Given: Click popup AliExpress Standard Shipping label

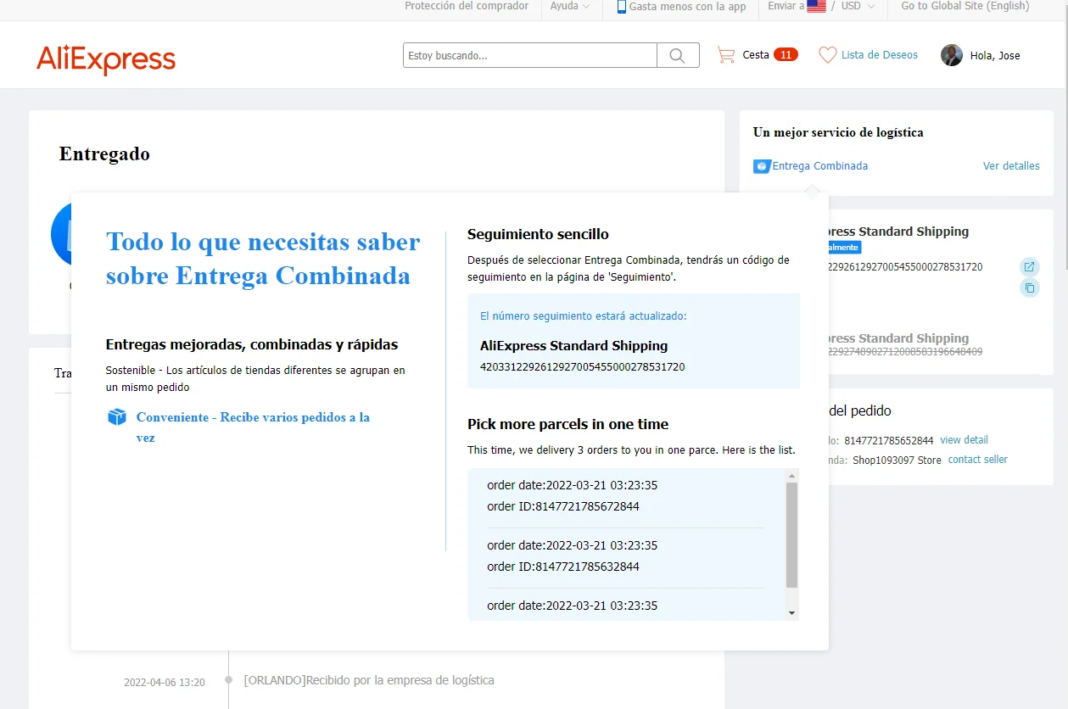Looking at the screenshot, I should (573, 346).
